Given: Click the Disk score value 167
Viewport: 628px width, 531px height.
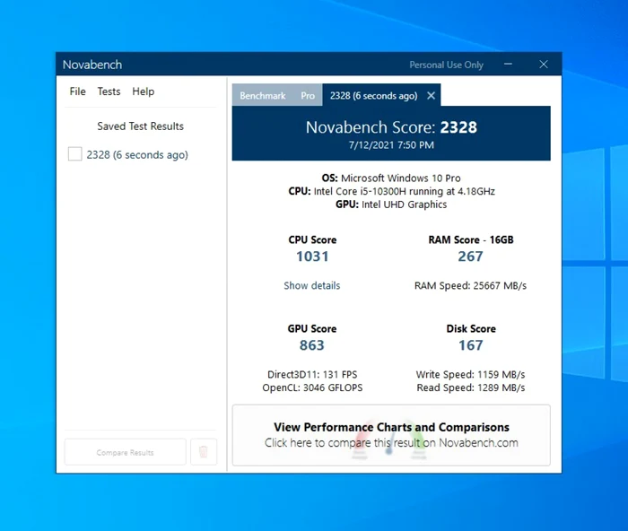Looking at the screenshot, I should [x=471, y=345].
